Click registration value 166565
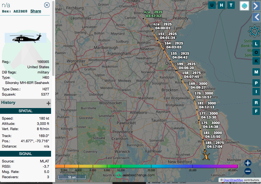The image size is (261, 184). 43,62
